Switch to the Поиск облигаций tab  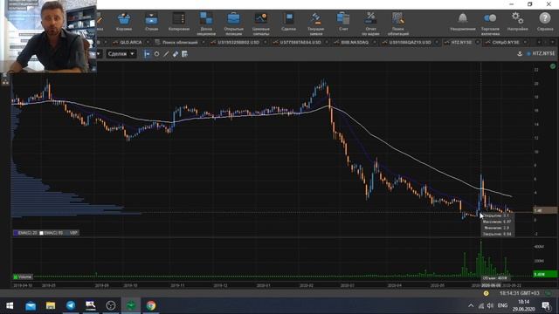pos(180,43)
